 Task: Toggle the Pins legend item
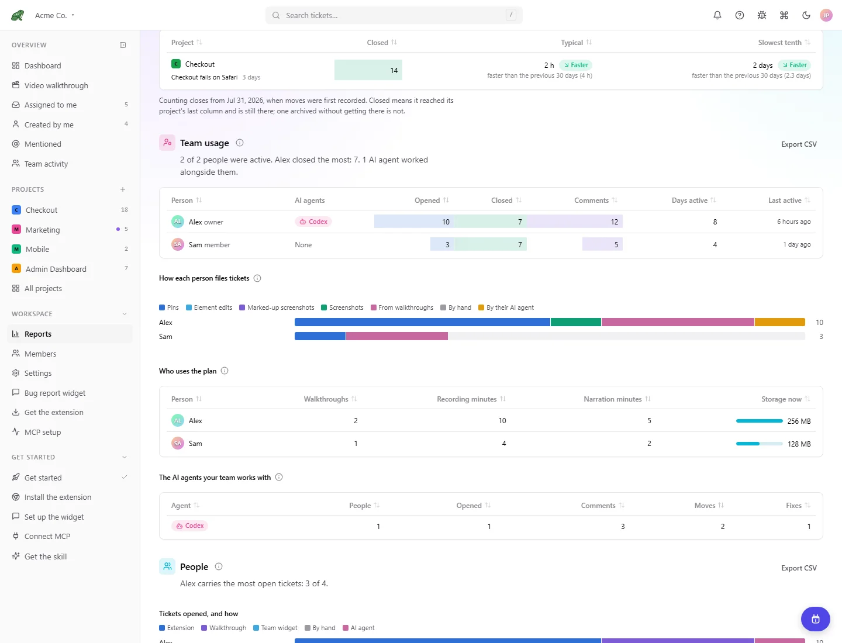[x=169, y=307]
